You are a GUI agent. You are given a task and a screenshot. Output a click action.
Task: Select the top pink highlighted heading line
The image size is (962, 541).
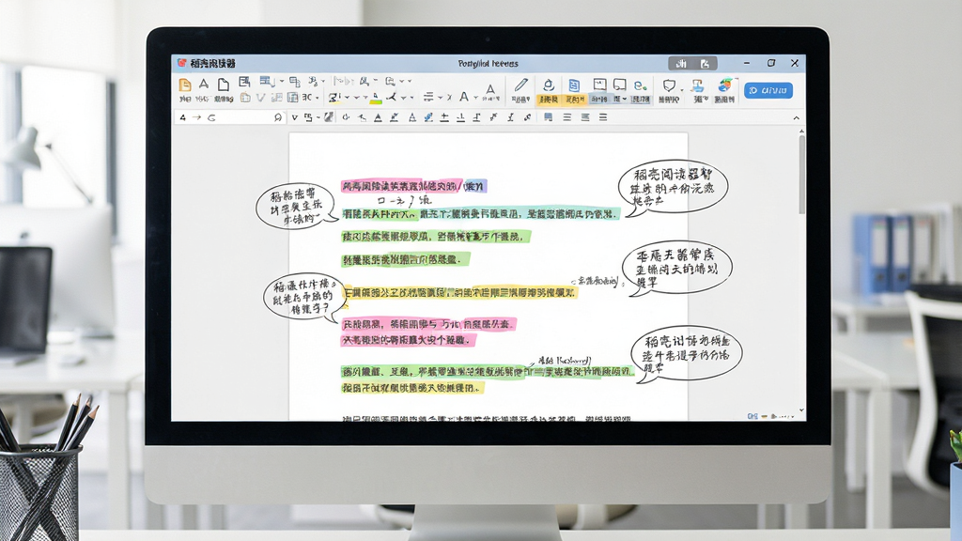[x=414, y=186]
